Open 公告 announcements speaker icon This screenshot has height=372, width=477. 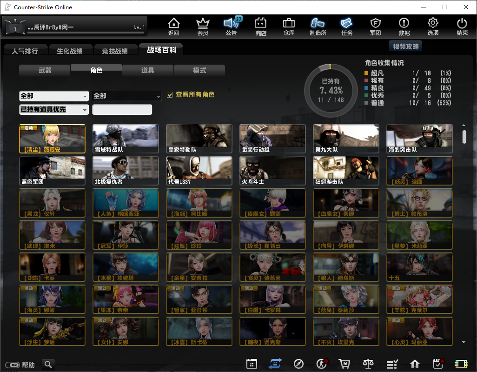232,27
